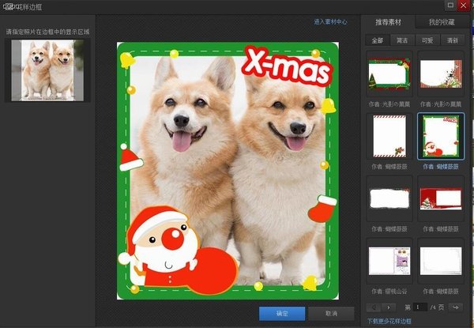Click the jump-to-page arrow button
Image resolution: width=474 pixels, height=328 pixels.
tap(456, 307)
